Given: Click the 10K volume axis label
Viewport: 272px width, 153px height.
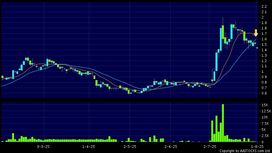Looking at the screenshot, I should [265, 117].
